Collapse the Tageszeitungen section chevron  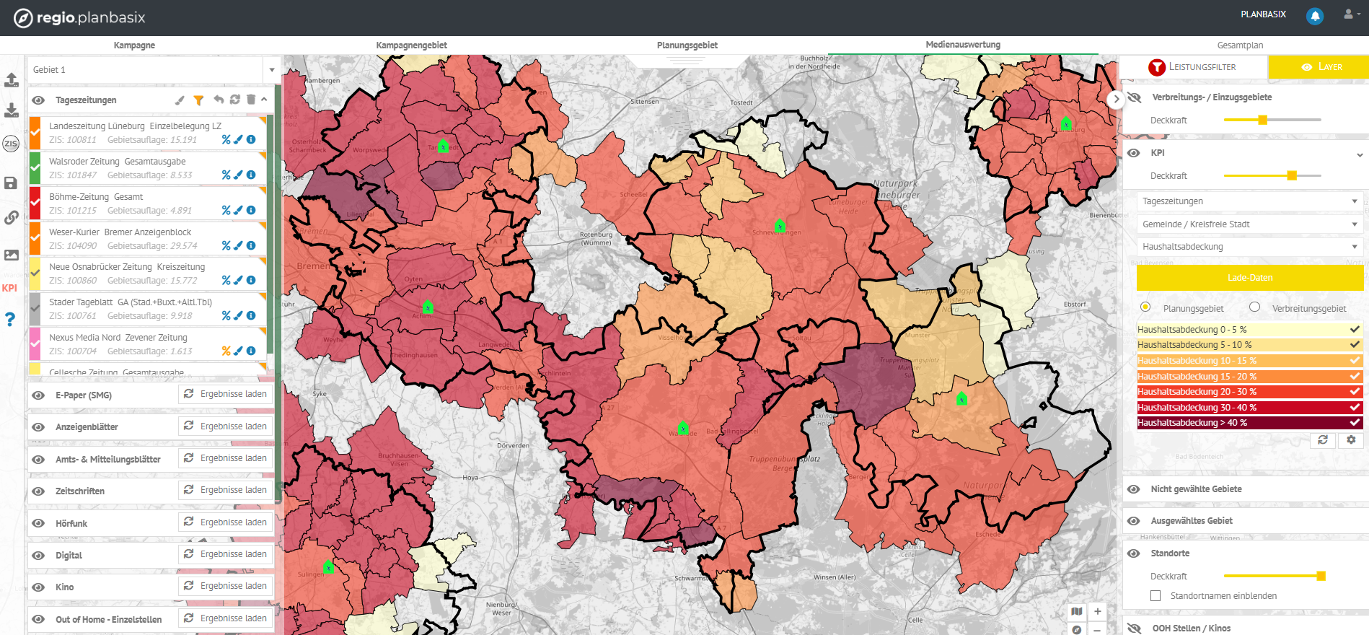tap(264, 100)
